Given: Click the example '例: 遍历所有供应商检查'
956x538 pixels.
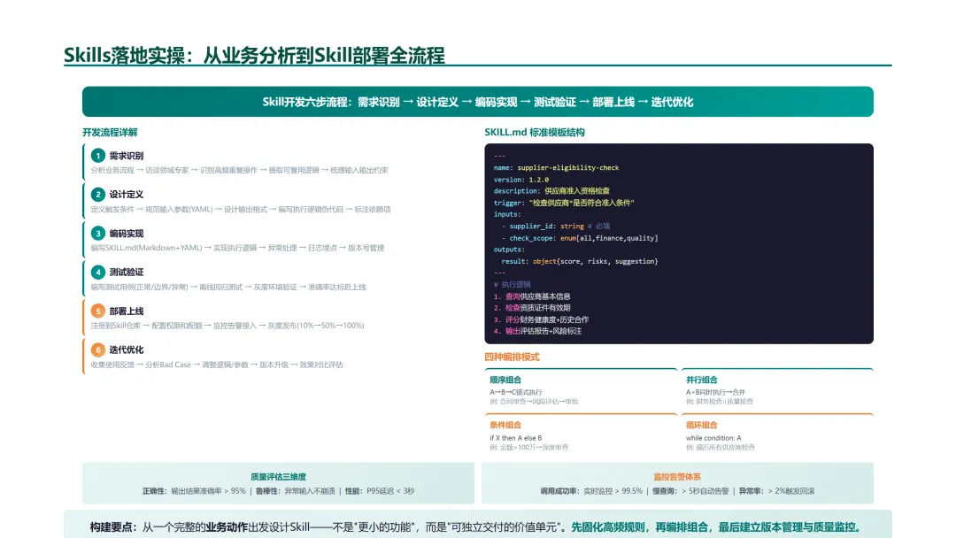Looking at the screenshot, I should tap(720, 447).
